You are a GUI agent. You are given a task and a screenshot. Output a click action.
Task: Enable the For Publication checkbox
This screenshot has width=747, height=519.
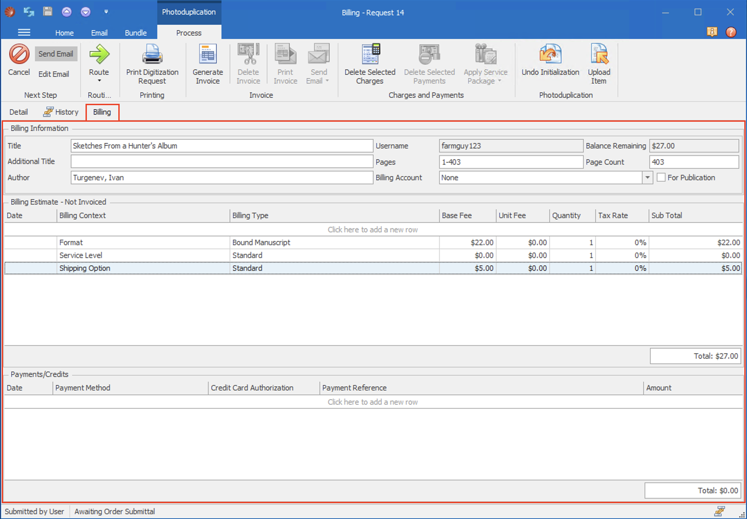click(661, 177)
